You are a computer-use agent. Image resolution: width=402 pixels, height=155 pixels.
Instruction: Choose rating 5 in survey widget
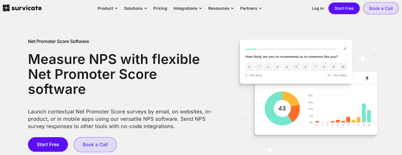296,67
